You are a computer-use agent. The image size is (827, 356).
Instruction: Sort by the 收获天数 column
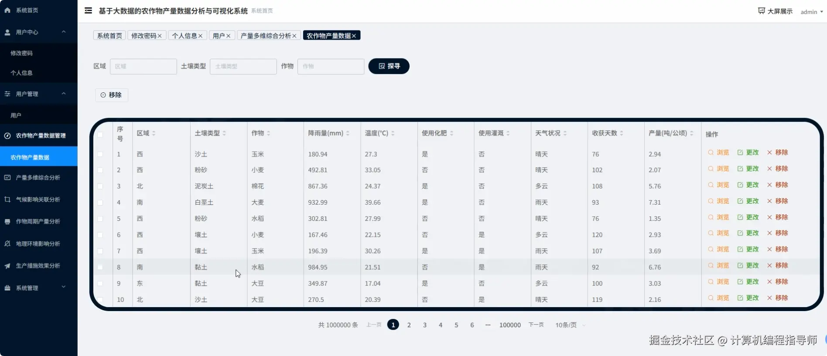(x=622, y=133)
